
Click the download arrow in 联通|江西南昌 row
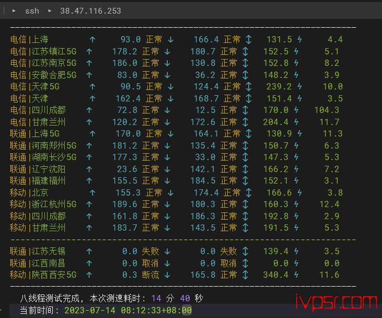coord(167,263)
